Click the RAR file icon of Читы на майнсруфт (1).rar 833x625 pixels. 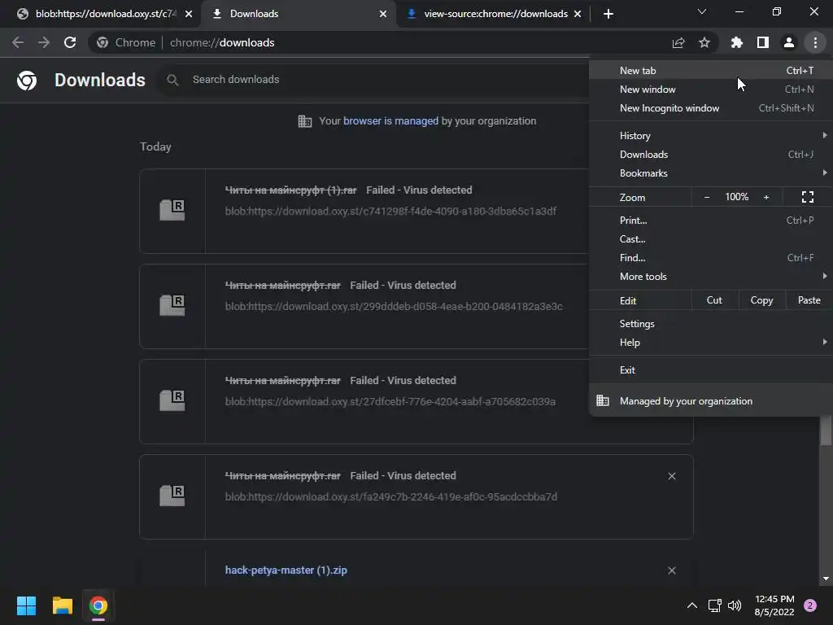pyautogui.click(x=172, y=211)
